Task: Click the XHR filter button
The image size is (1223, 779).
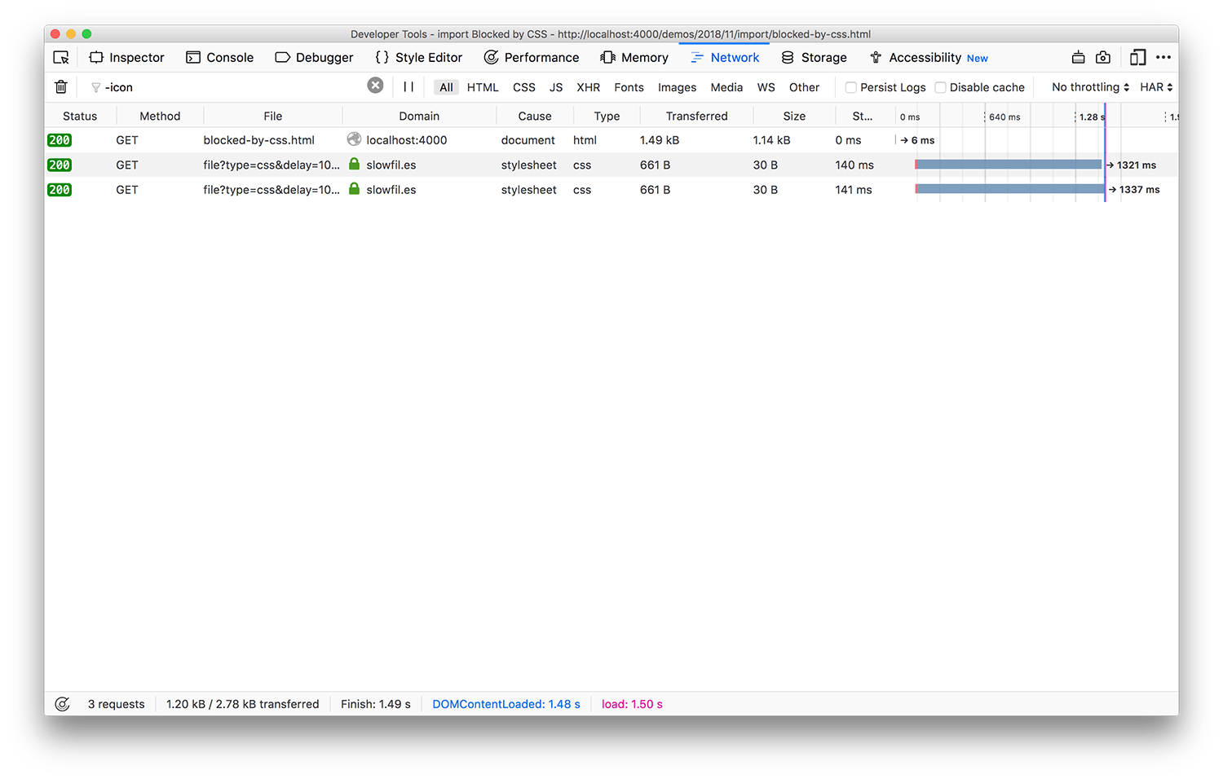Action: tap(588, 87)
